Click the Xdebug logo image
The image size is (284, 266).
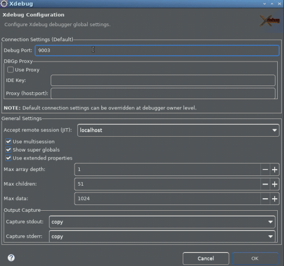click(x=270, y=21)
